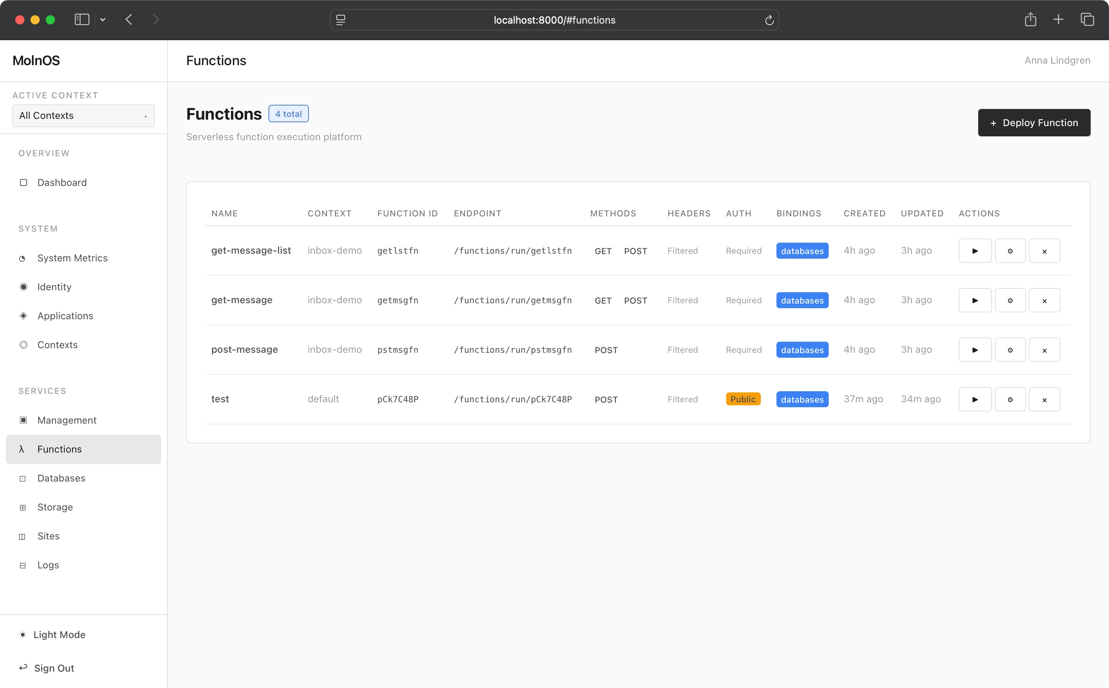Open settings for the test function
Screen dimensions: 1109x688
tap(1010, 399)
